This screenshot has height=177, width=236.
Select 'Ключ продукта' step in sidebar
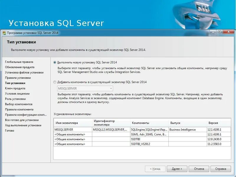15,88
